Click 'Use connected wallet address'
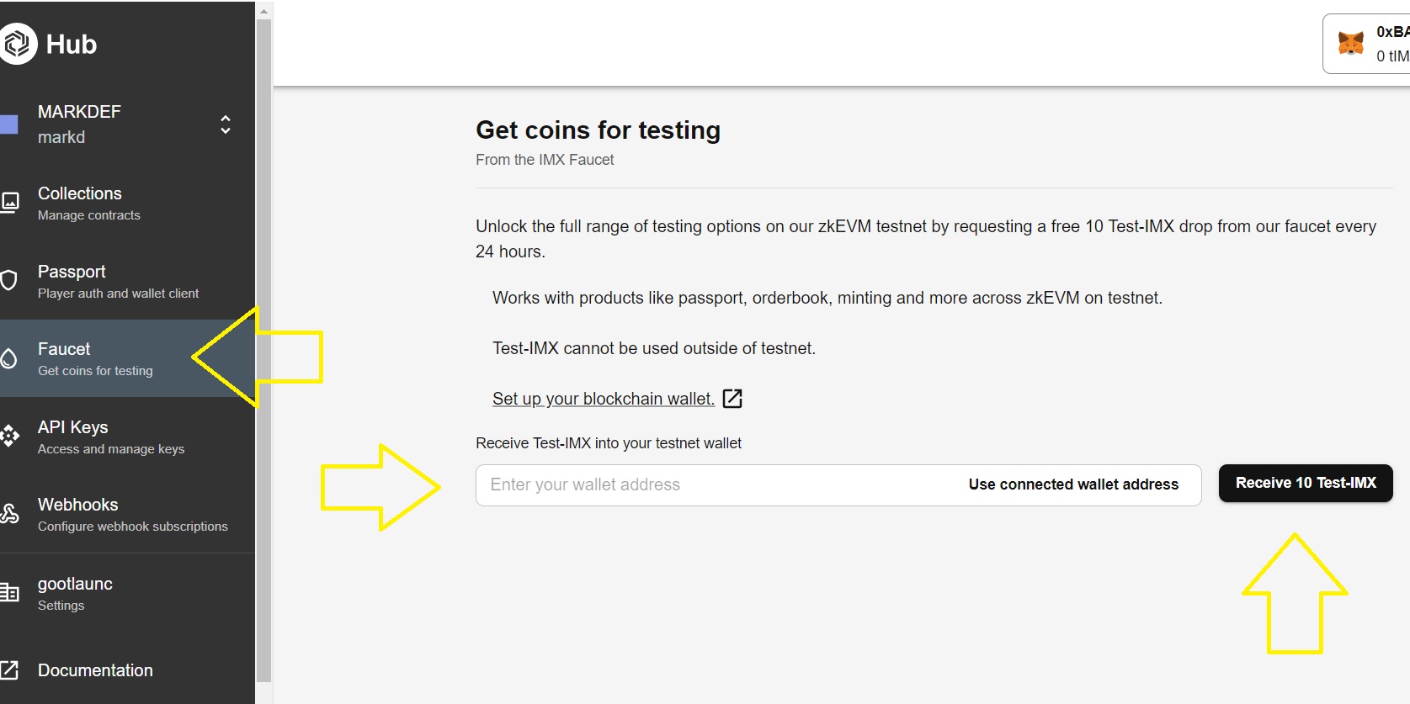Viewport: 1410px width, 704px height. [1073, 484]
